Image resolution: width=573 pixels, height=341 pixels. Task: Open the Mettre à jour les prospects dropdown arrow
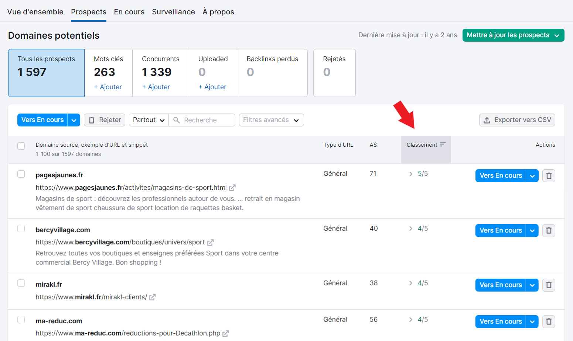pyautogui.click(x=557, y=35)
